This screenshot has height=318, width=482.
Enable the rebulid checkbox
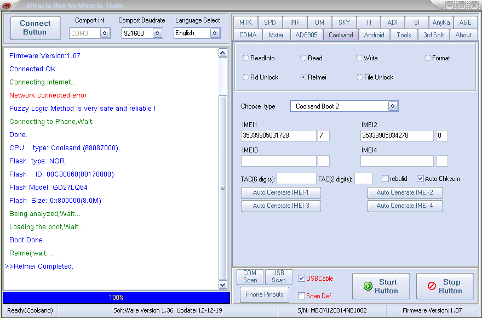click(385, 179)
